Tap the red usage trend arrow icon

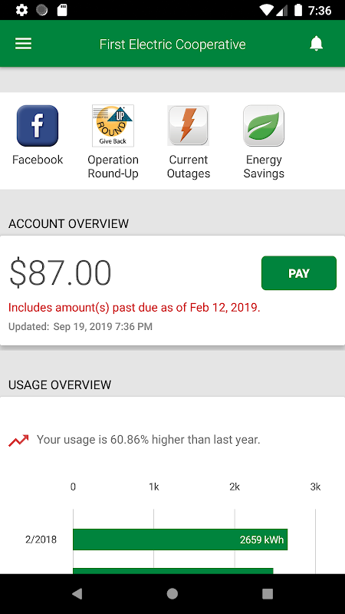[x=18, y=440]
